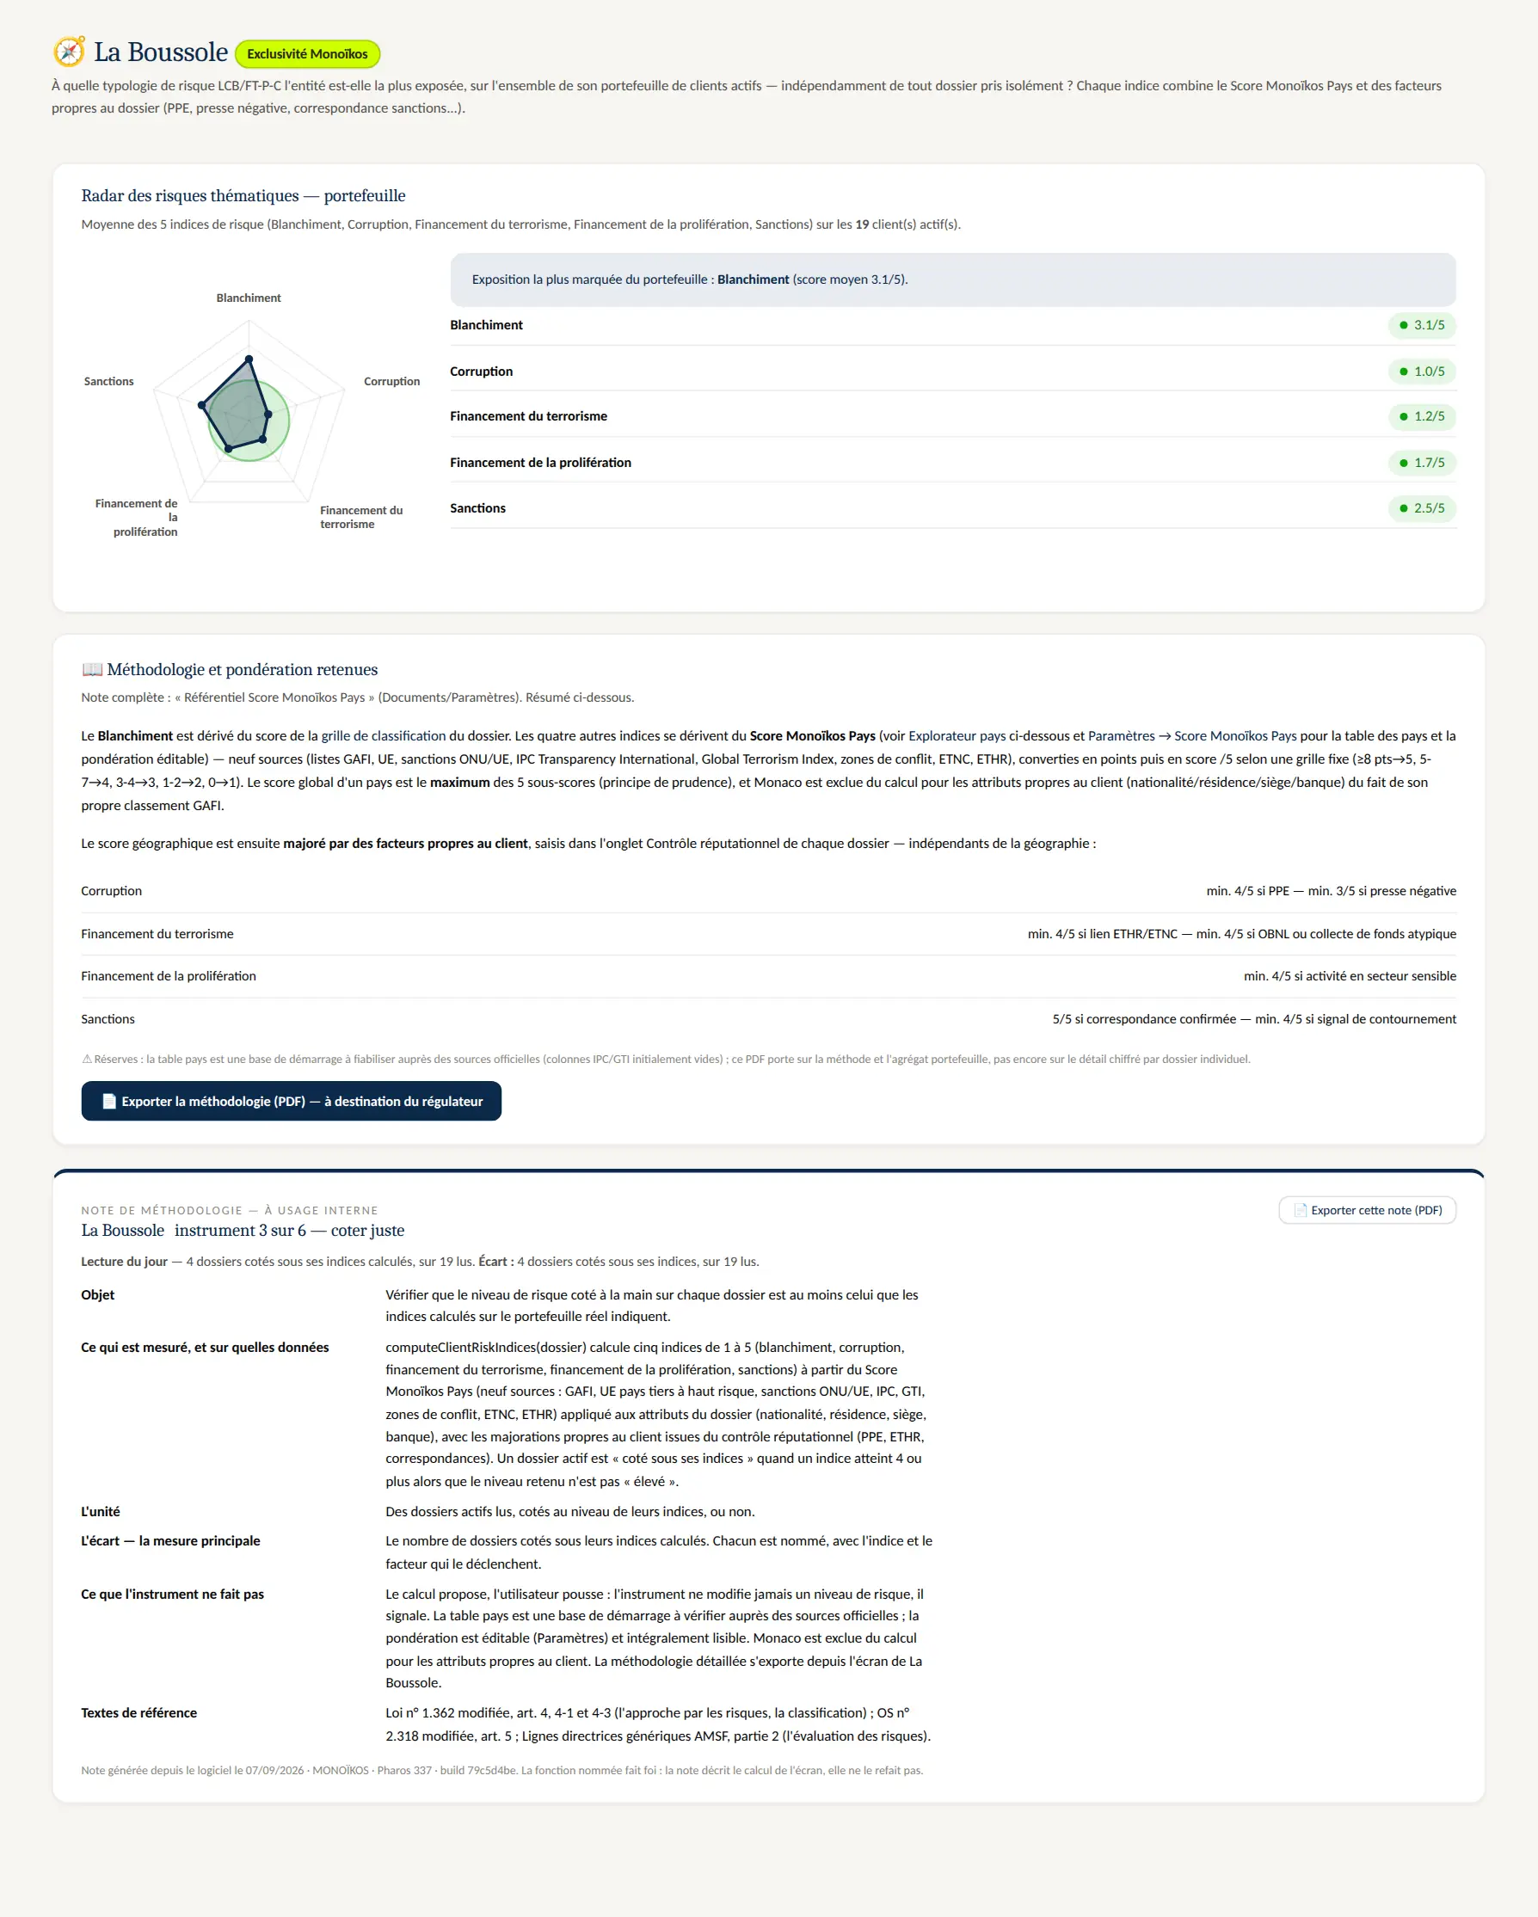Click the 'instrument 3 sur 6 — coter juste' heading
The width and height of the screenshot is (1538, 1917).
pyautogui.click(x=289, y=1231)
